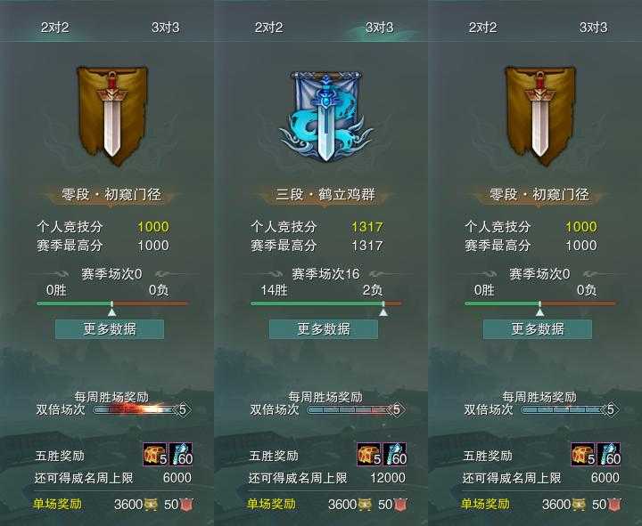642x526 pixels.
Task: Click right panel's red badge icon beside 50
Action: (614, 506)
